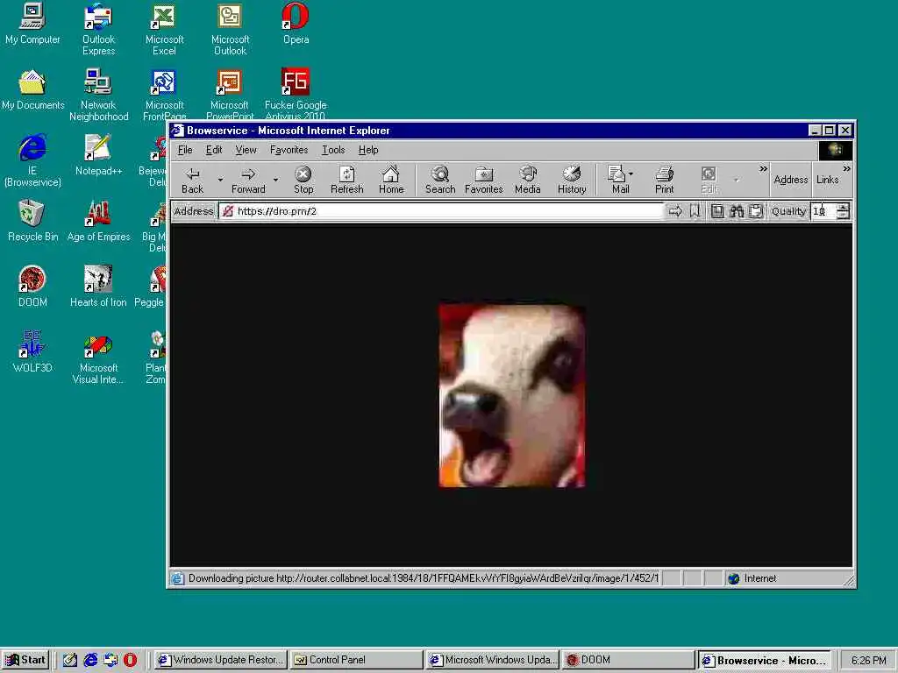This screenshot has height=673, width=898.
Task: Open Fucker Google Antivirus 2010 icon
Action: click(296, 94)
